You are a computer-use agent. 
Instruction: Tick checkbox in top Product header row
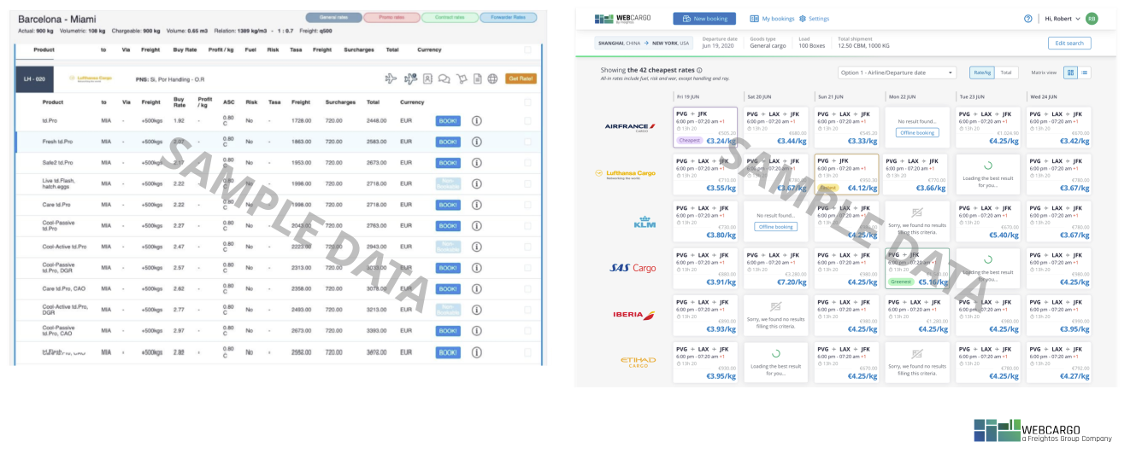click(527, 50)
